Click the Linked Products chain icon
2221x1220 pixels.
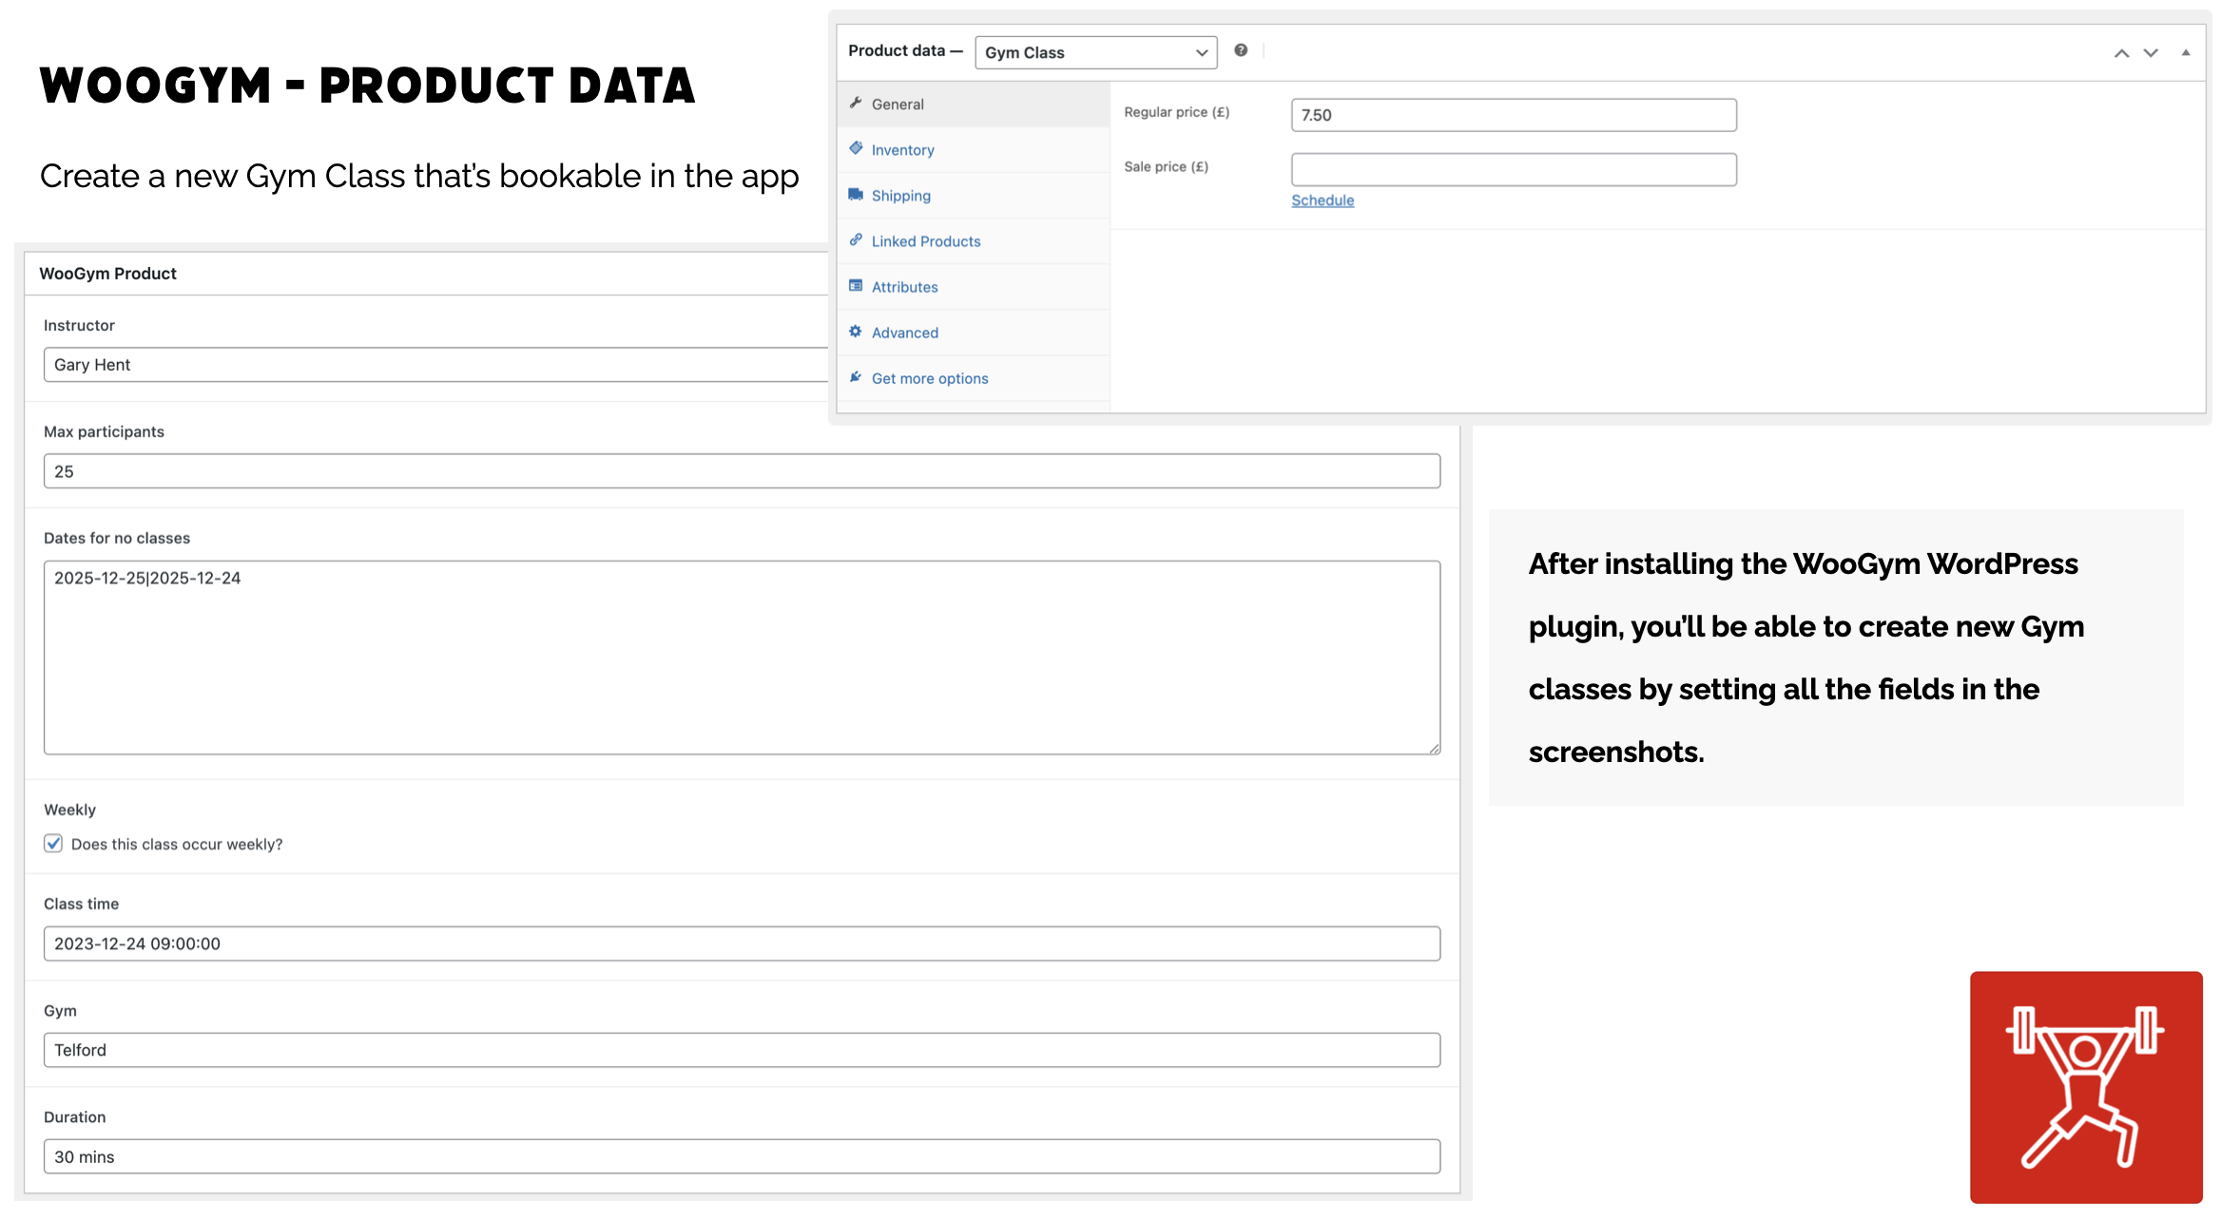click(x=856, y=239)
